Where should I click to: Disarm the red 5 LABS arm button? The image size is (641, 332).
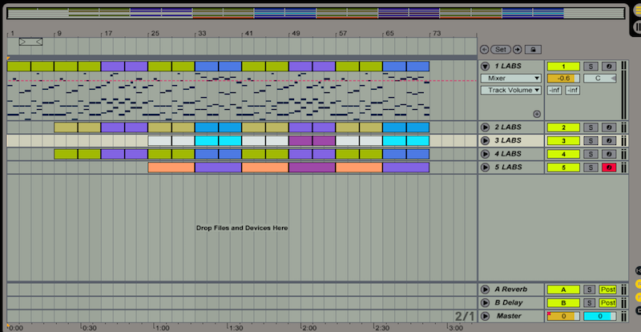609,168
